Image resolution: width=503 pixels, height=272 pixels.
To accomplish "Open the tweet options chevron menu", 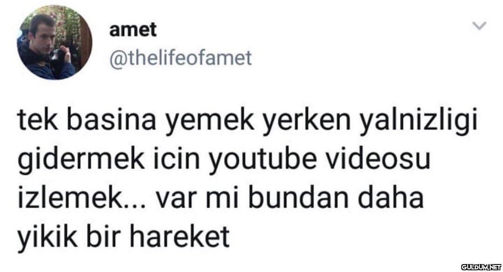I will click(x=480, y=25).
